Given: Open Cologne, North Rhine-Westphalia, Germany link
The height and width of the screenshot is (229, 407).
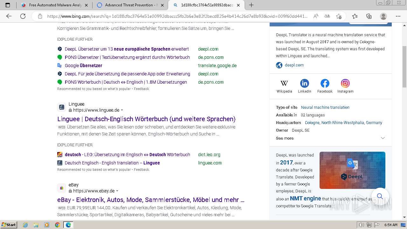Looking at the screenshot, I should click(343, 123).
